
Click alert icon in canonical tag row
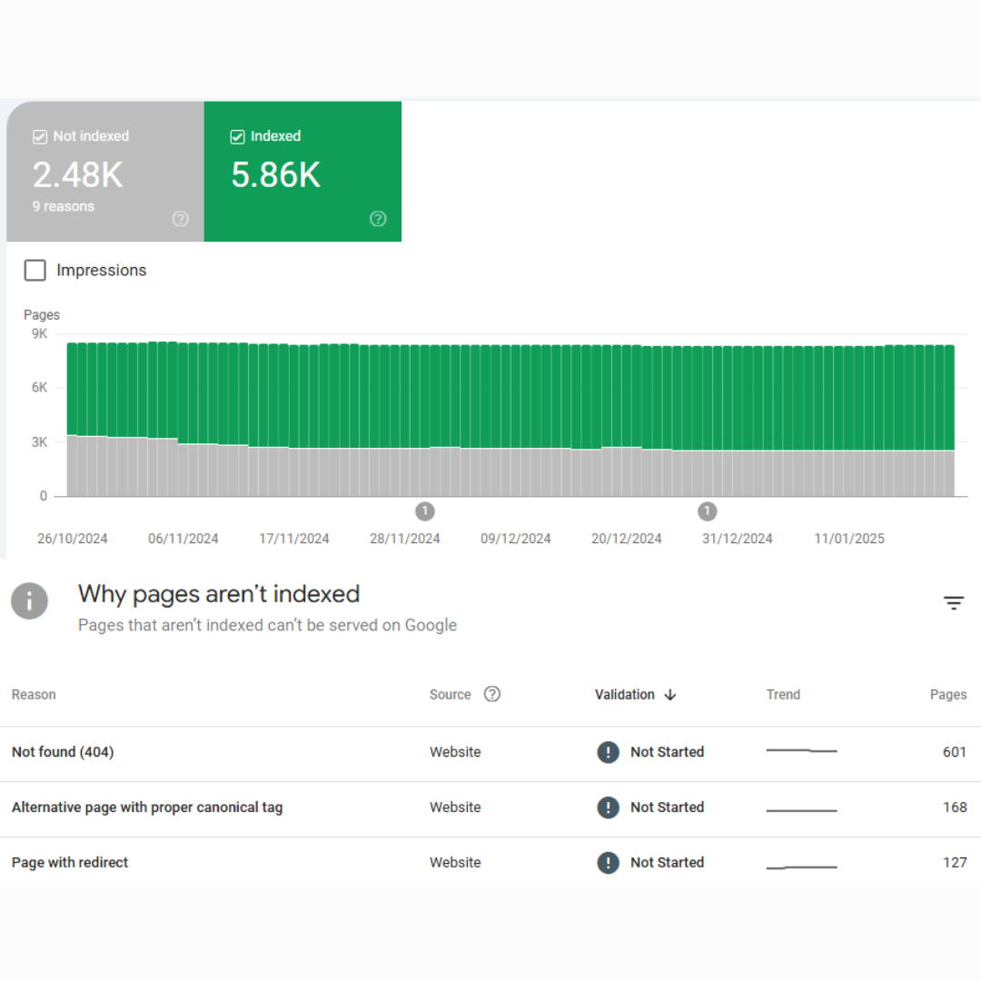608,808
